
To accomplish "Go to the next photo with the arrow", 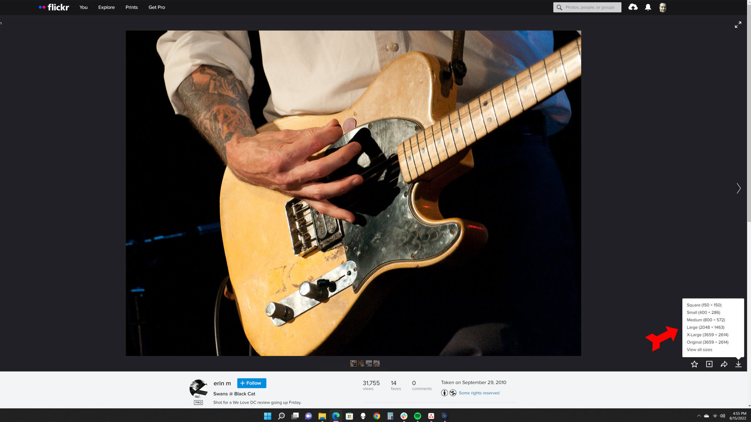I will point(738,188).
